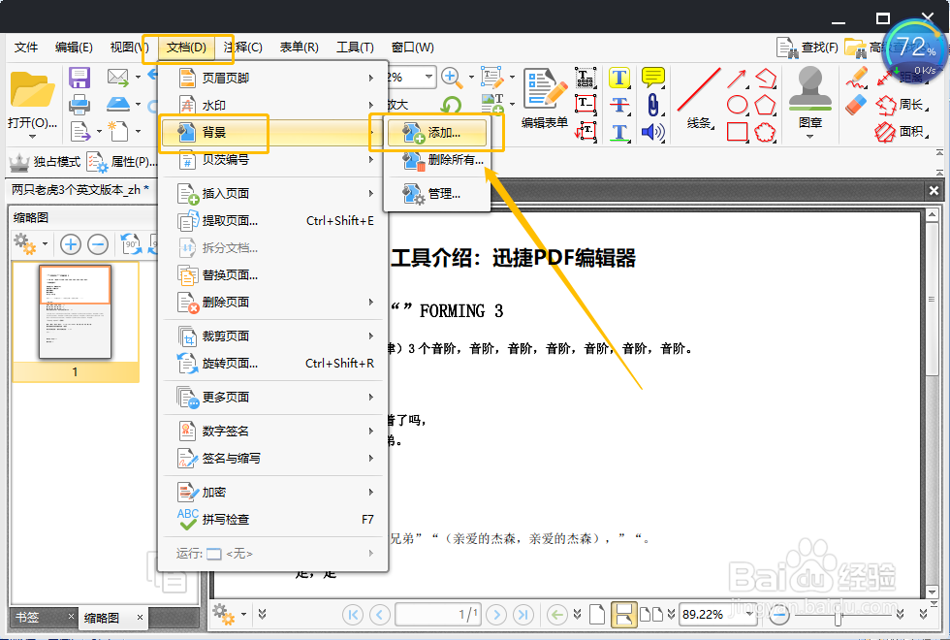Select the 删除页面 menu item
950x640 pixels.
(273, 302)
